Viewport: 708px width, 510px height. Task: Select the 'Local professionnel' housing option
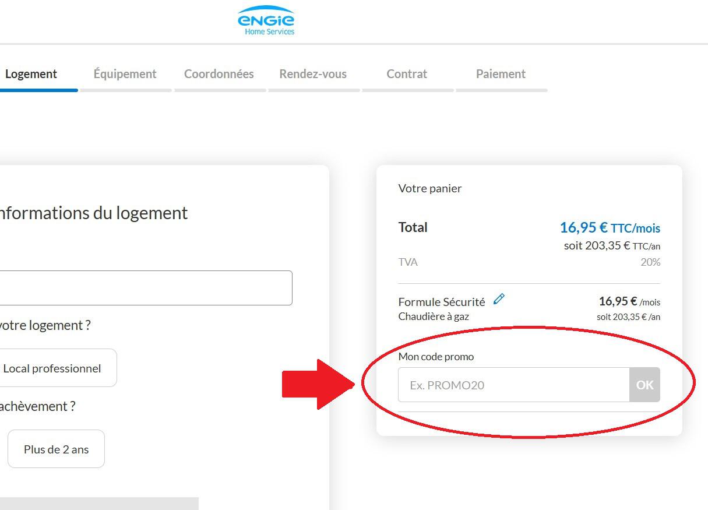click(x=52, y=367)
